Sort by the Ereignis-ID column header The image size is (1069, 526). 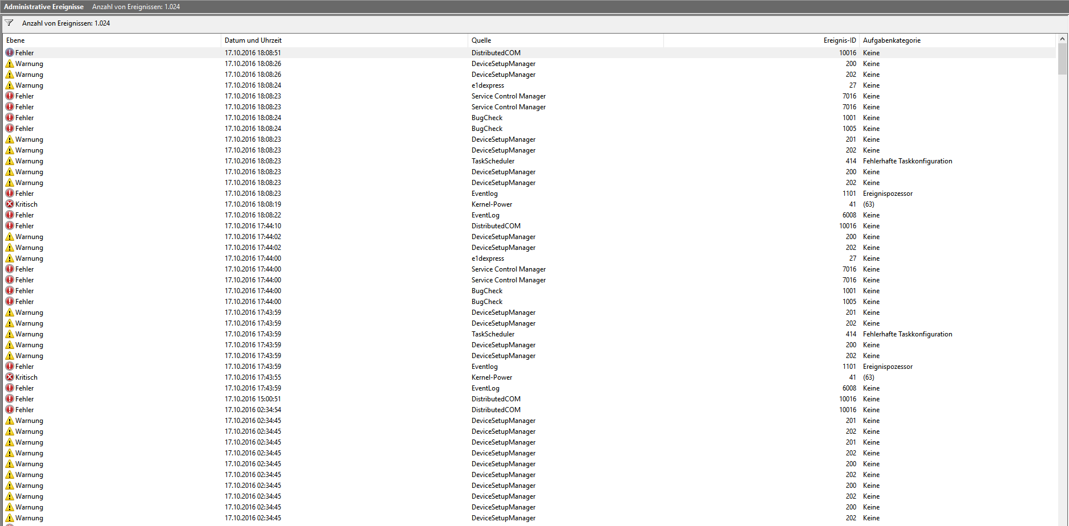(x=761, y=40)
